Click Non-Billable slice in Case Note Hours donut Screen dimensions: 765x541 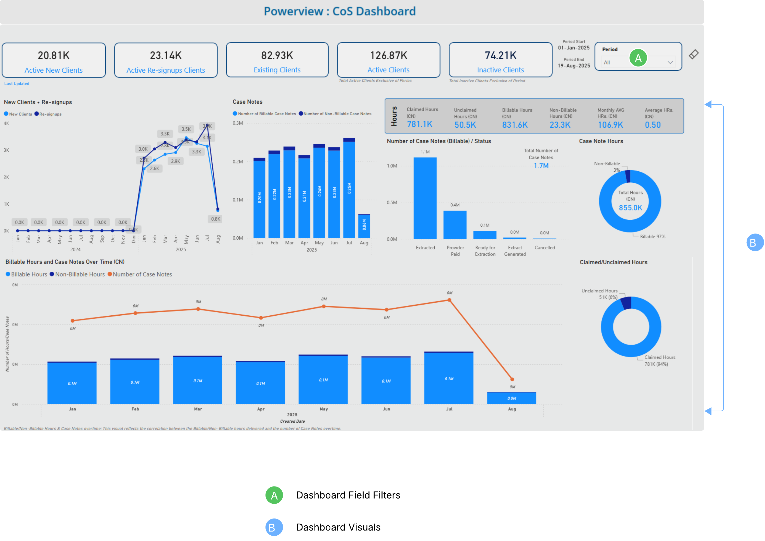point(627,176)
